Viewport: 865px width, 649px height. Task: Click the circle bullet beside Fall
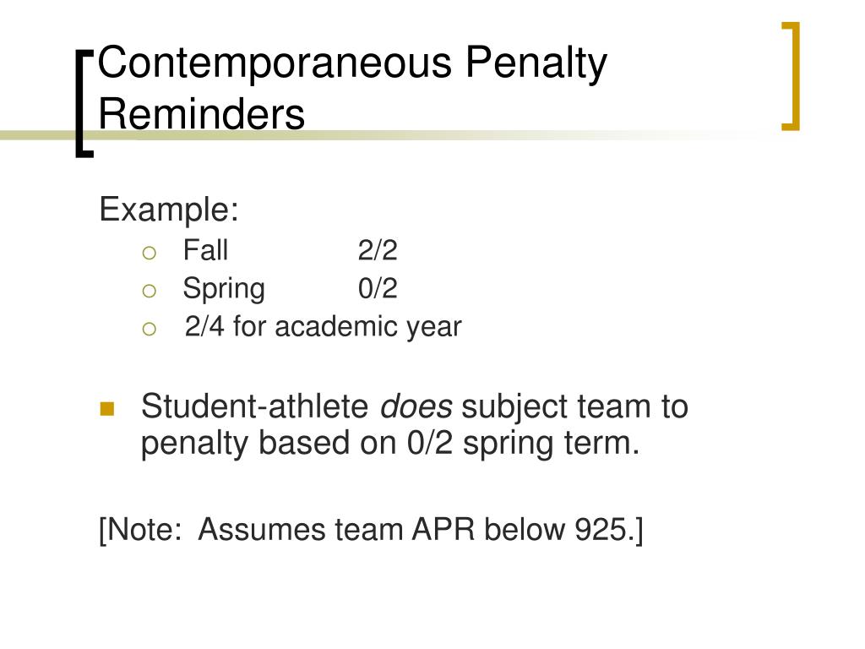tap(149, 253)
